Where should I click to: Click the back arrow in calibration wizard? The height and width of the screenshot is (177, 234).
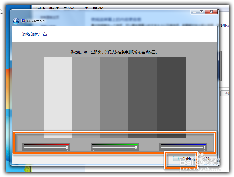click(x=16, y=21)
